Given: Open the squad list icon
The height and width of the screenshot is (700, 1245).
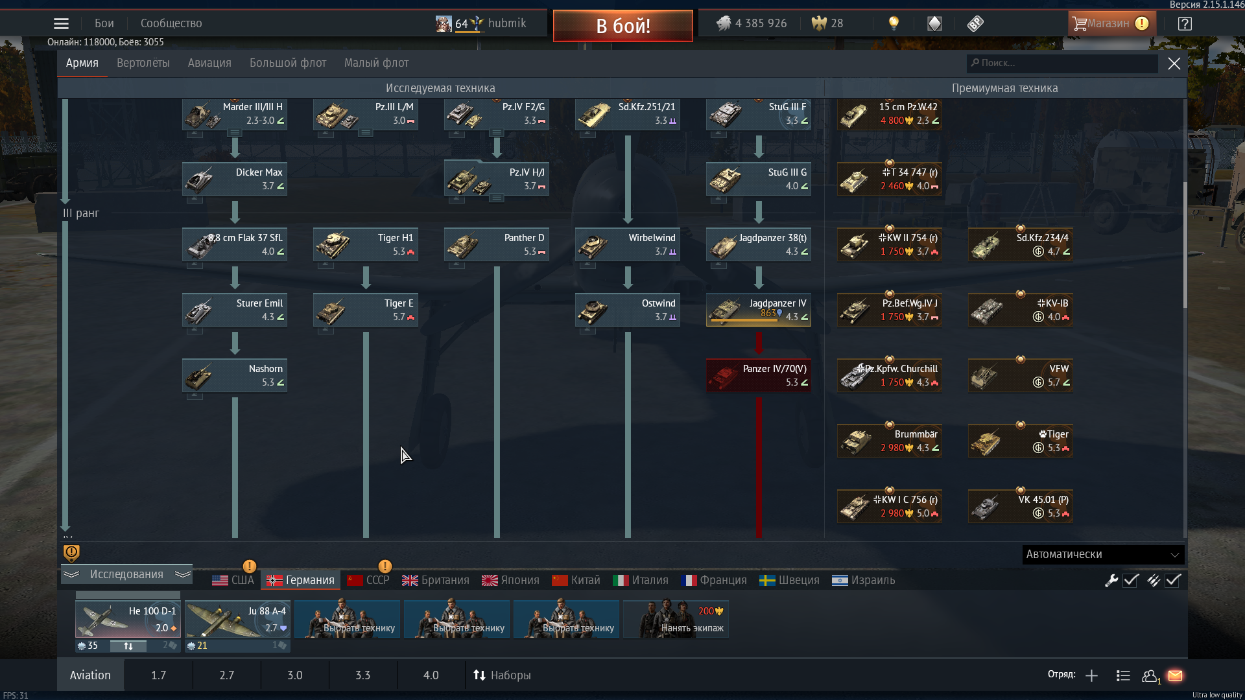Looking at the screenshot, I should [1123, 675].
